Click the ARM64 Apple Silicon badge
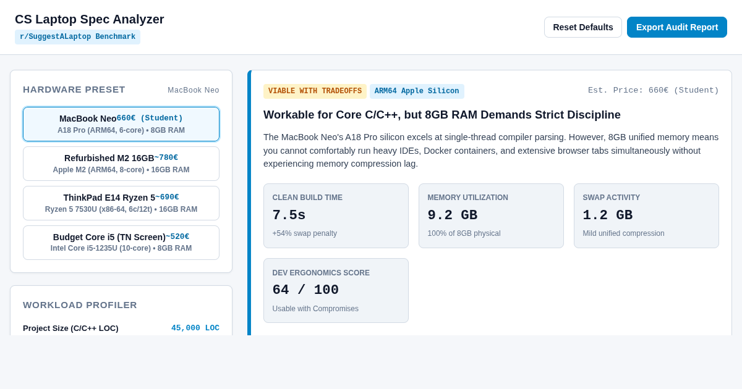 pos(417,91)
